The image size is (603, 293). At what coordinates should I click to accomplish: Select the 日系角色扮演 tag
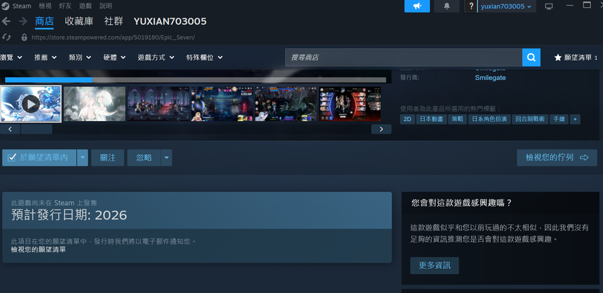(x=489, y=120)
